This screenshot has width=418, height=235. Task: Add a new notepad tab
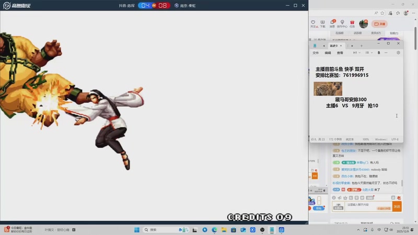click(362, 46)
